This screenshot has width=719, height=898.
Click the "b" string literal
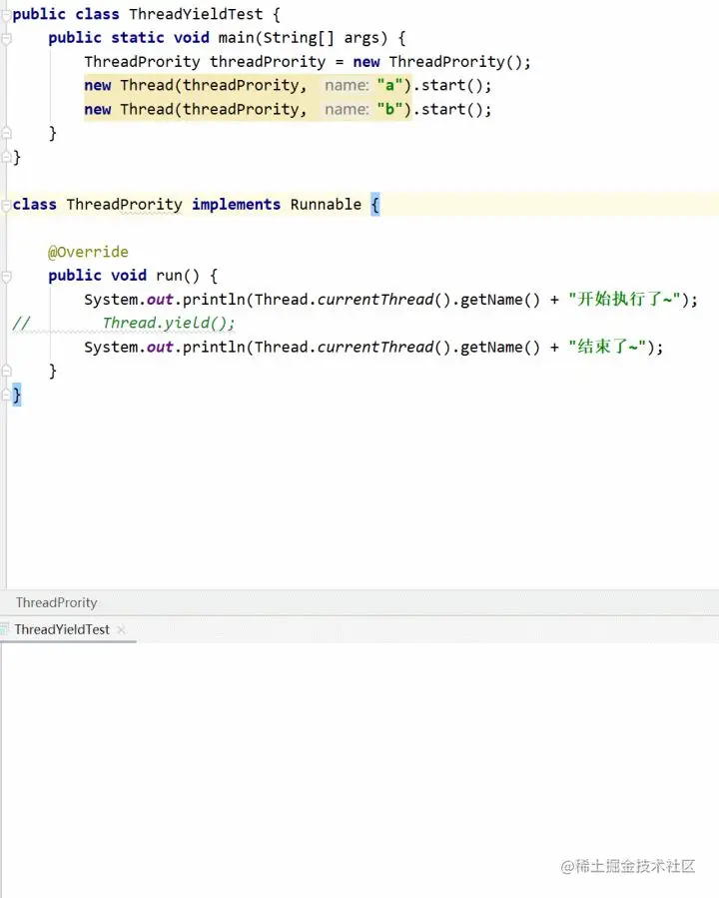pyautogui.click(x=390, y=110)
